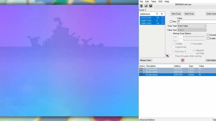Click the scan progress bar
Viewport: 216px width, 121px height.
185,7
